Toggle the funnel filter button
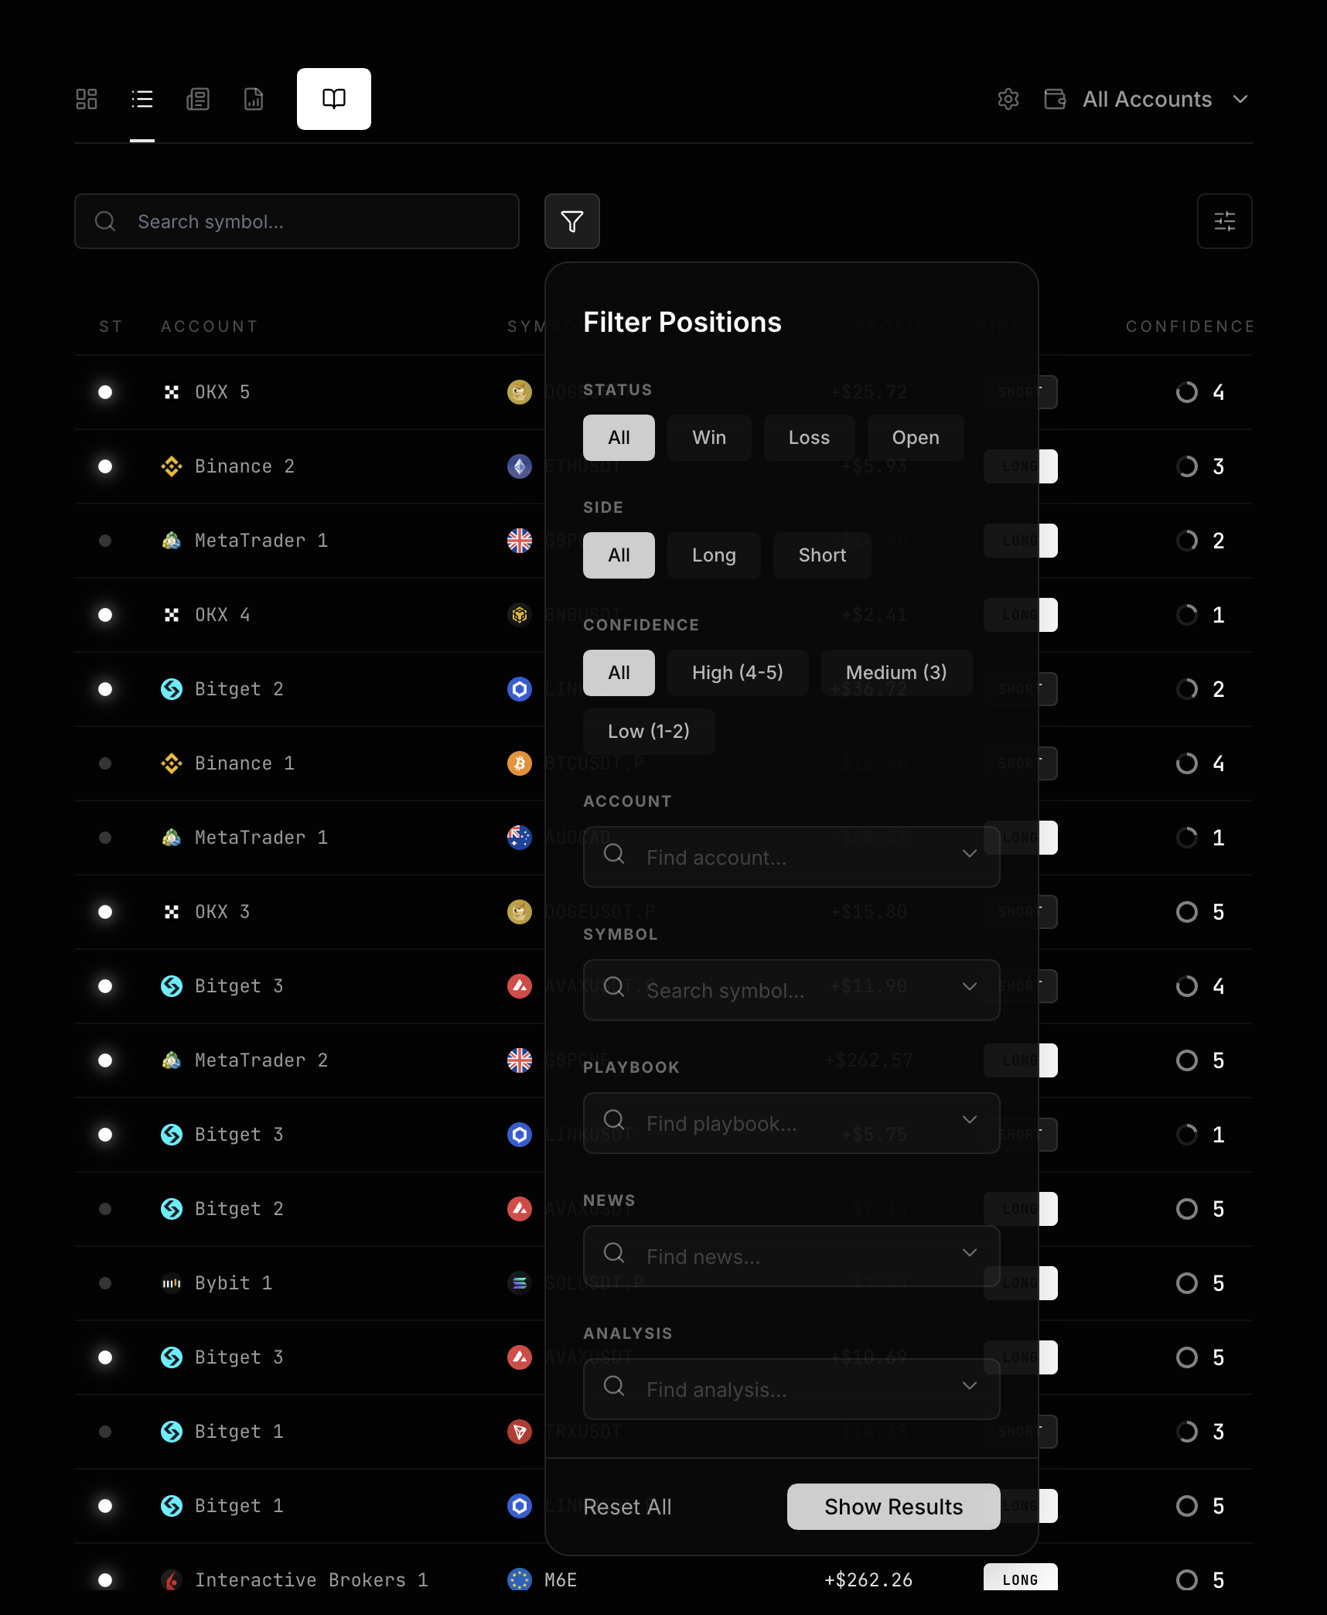The height and width of the screenshot is (1615, 1327). click(572, 221)
